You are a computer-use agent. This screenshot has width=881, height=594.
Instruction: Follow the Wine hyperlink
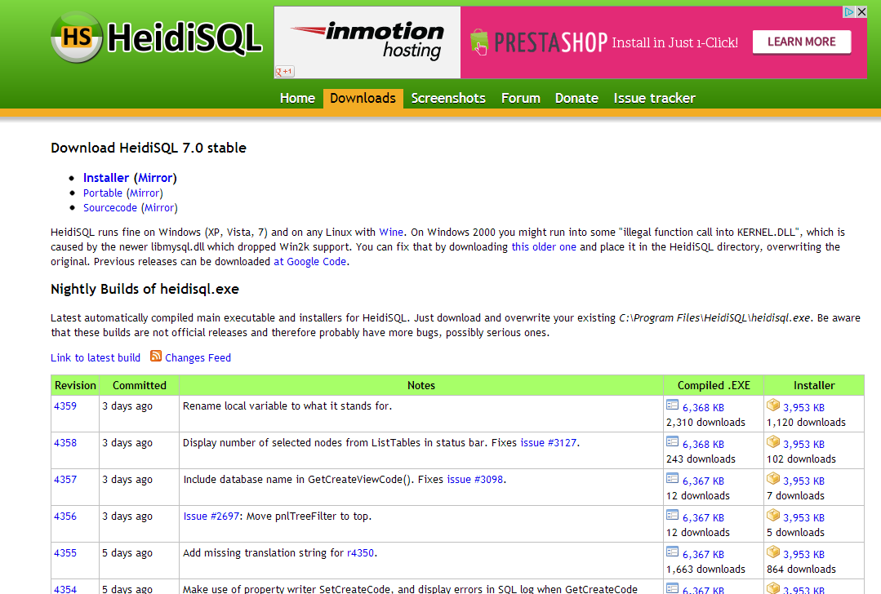pos(391,233)
